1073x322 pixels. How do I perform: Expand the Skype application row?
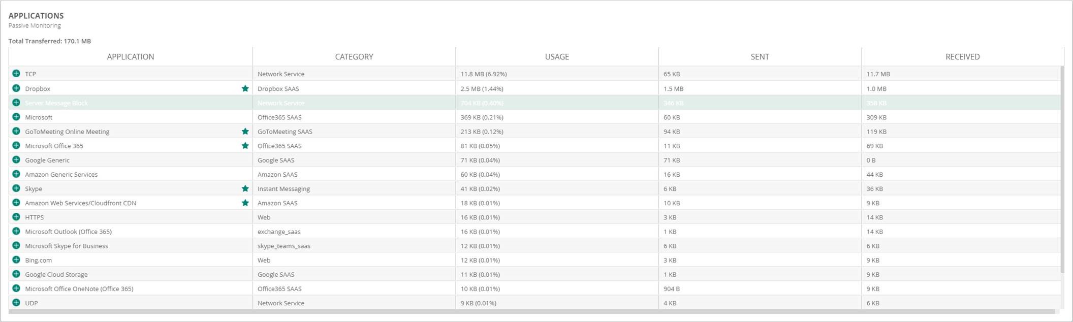coord(16,188)
